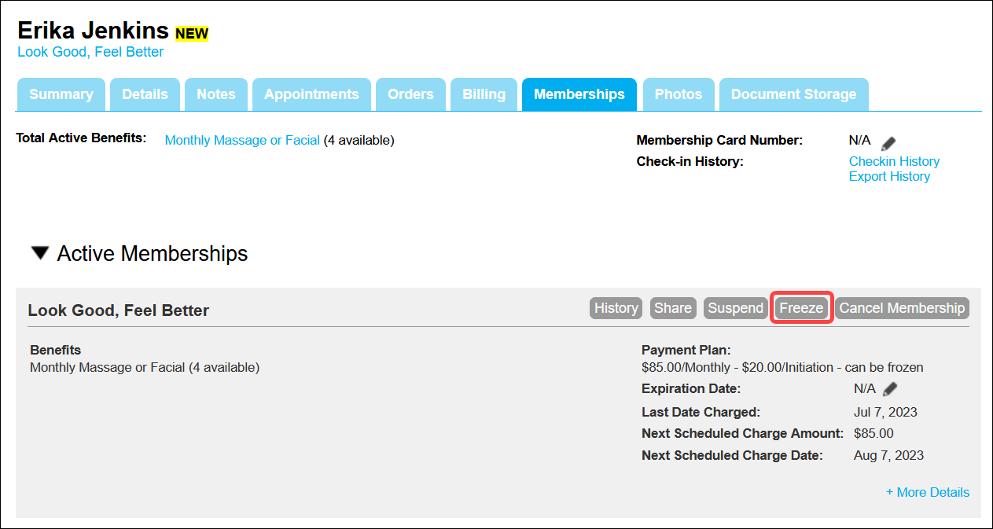Open the Summary tab

pyautogui.click(x=61, y=94)
